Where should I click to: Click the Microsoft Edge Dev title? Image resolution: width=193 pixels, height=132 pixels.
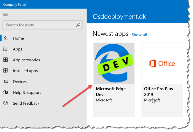tap(110, 91)
